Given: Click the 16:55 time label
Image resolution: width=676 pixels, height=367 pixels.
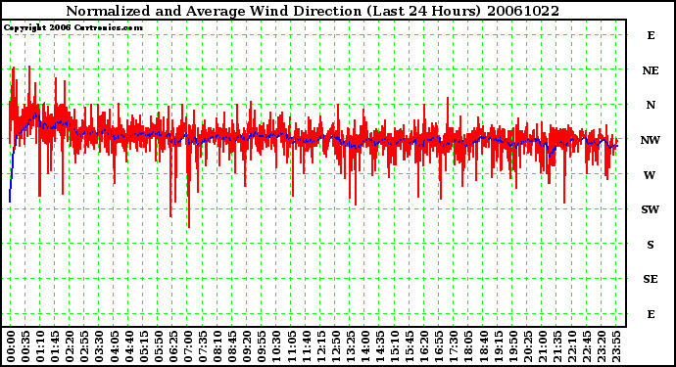Looking at the screenshot, I should coord(439,346).
